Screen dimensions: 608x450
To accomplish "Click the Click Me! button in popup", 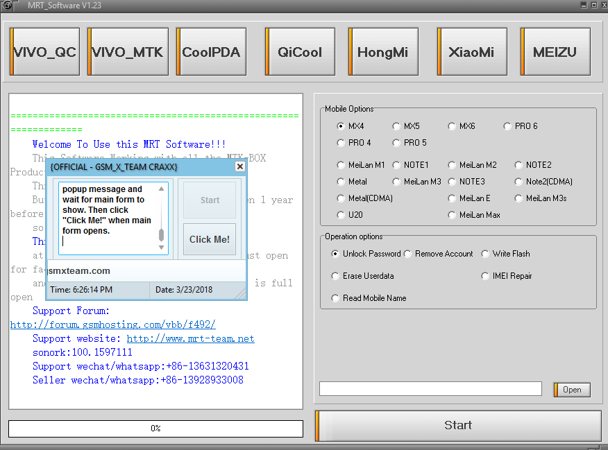I will (x=210, y=239).
